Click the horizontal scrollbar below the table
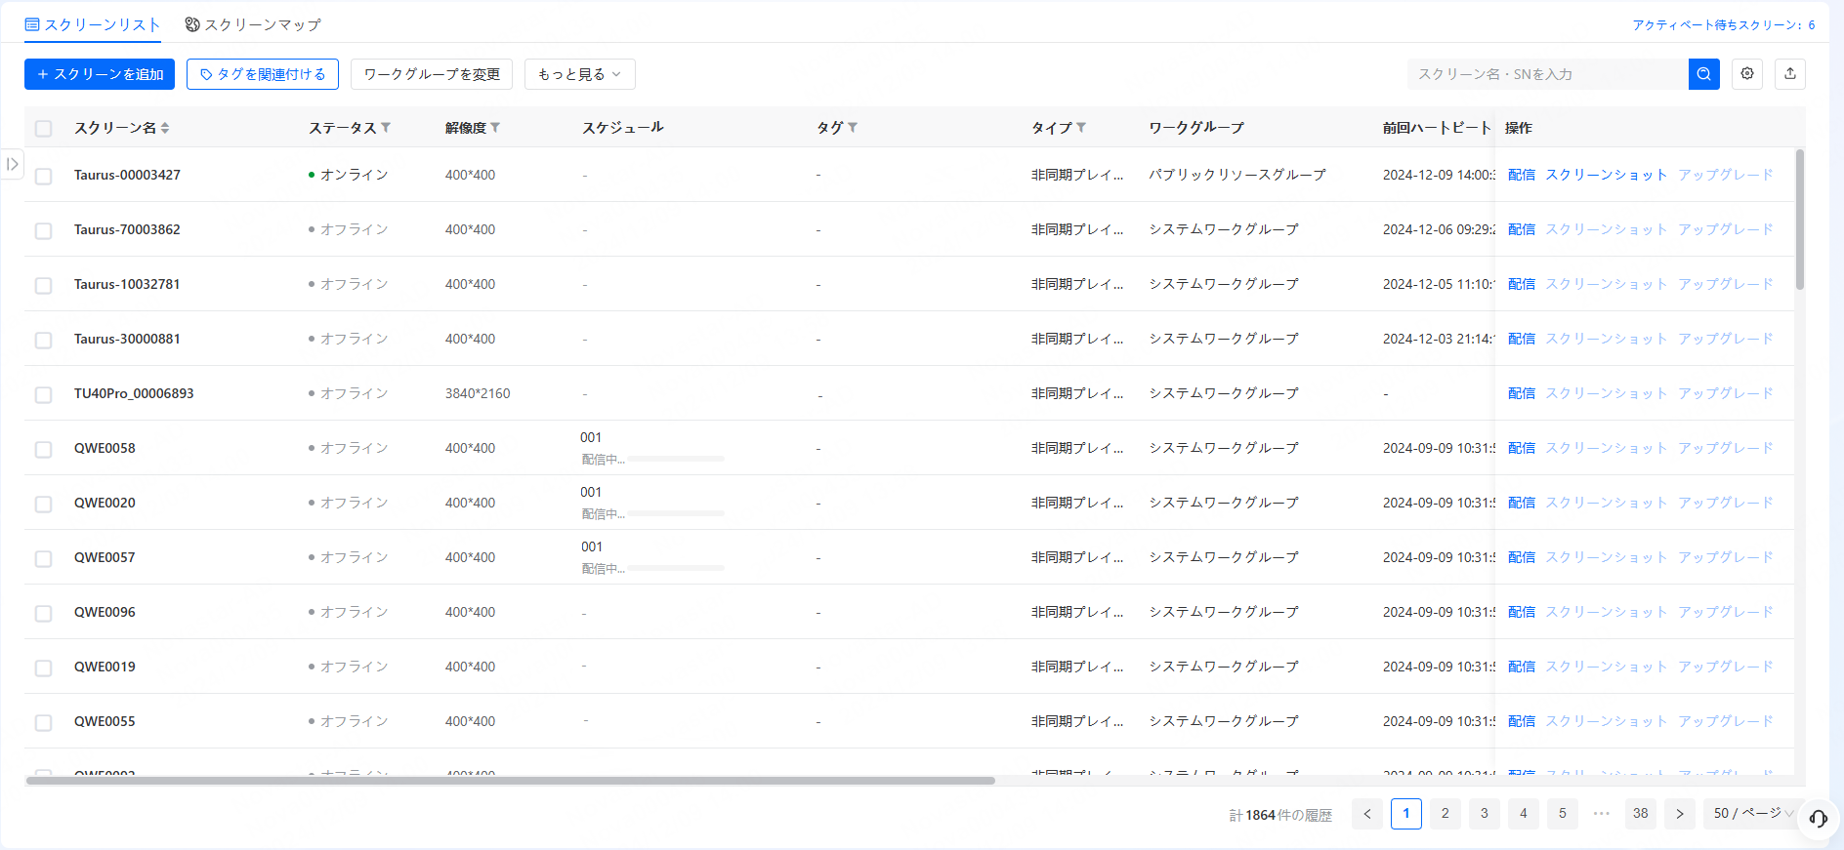The image size is (1844, 850). (x=510, y=781)
